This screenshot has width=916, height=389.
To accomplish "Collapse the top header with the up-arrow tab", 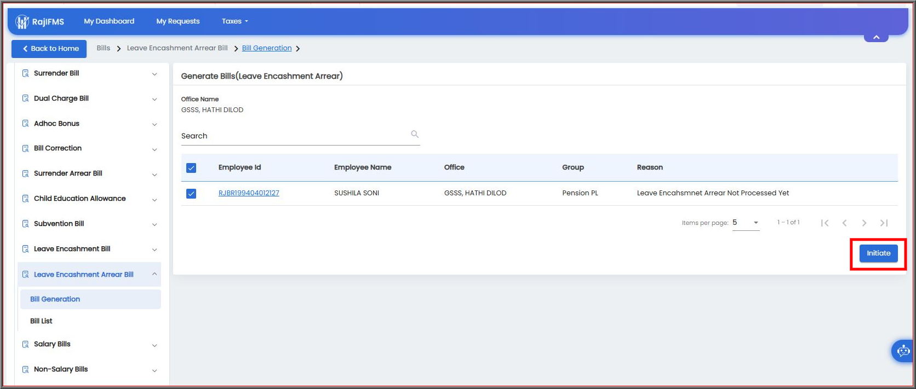I will (876, 37).
